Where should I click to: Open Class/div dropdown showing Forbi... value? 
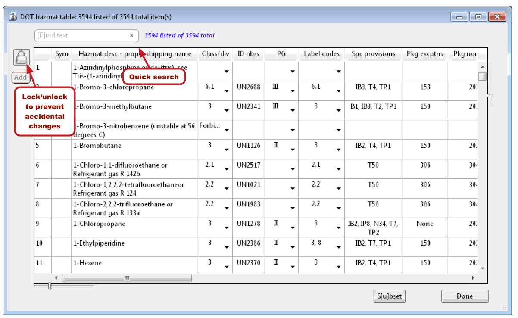pyautogui.click(x=226, y=130)
